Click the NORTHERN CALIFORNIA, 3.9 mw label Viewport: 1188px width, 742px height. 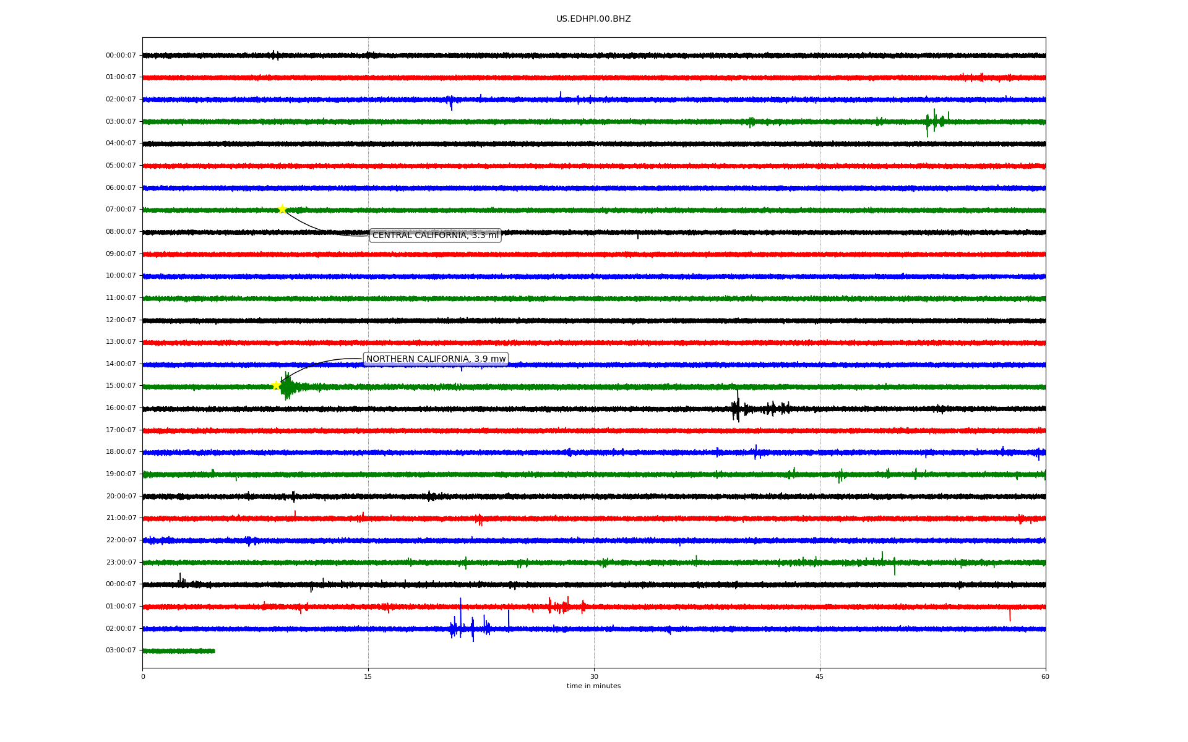[x=436, y=359]
